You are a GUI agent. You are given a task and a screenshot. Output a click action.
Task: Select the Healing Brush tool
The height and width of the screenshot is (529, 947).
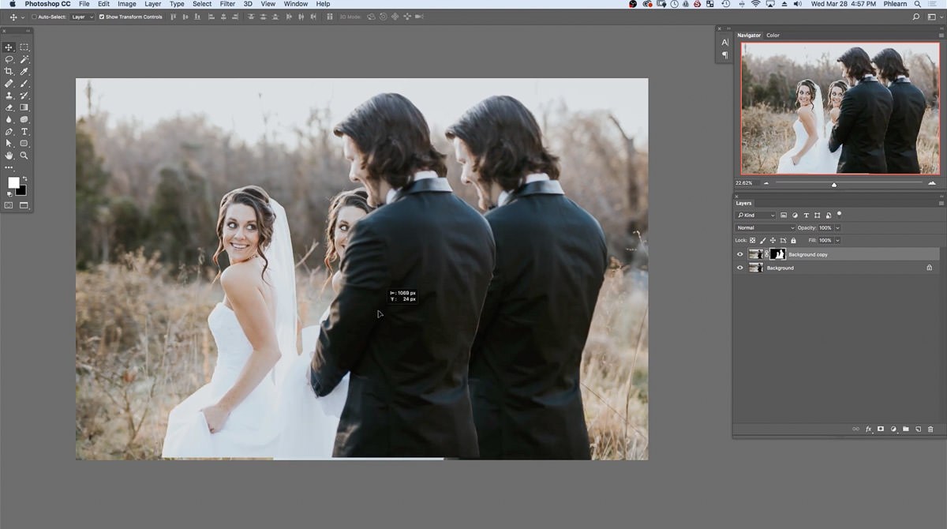(x=9, y=83)
